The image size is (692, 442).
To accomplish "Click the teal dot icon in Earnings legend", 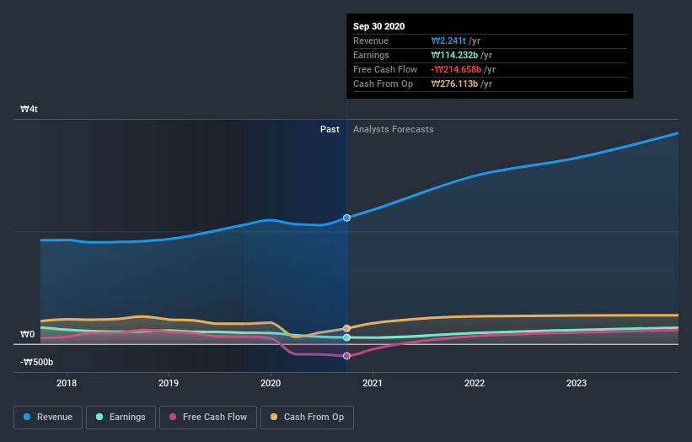I will (99, 417).
